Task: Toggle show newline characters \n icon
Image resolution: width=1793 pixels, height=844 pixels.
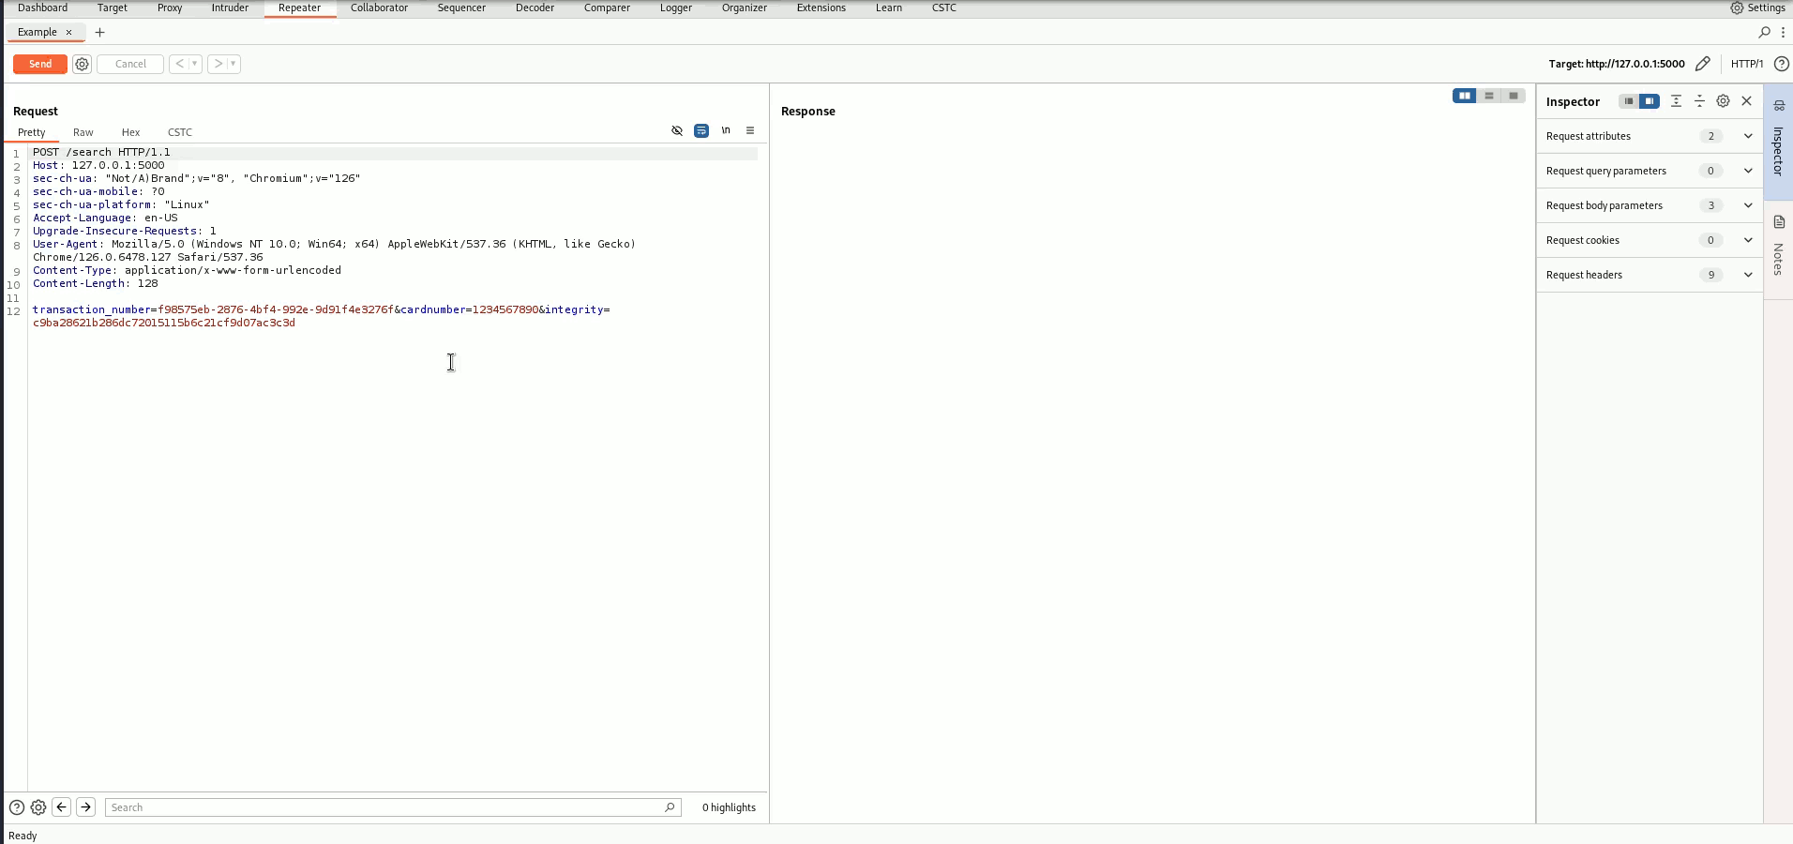Action: point(726,130)
